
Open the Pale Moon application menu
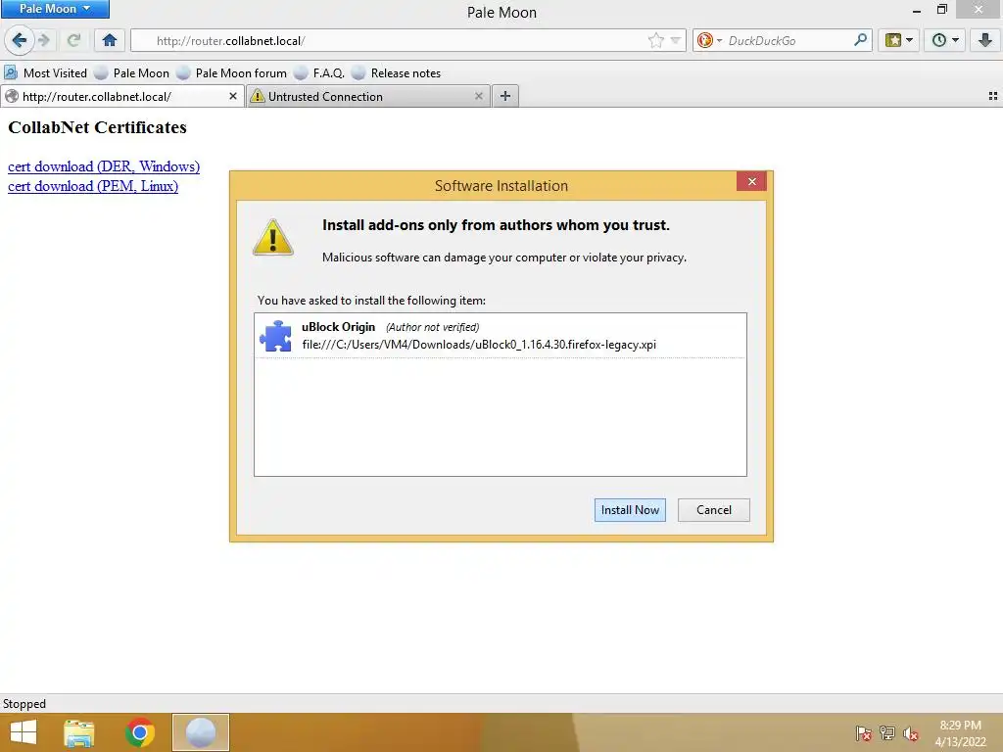(x=55, y=9)
